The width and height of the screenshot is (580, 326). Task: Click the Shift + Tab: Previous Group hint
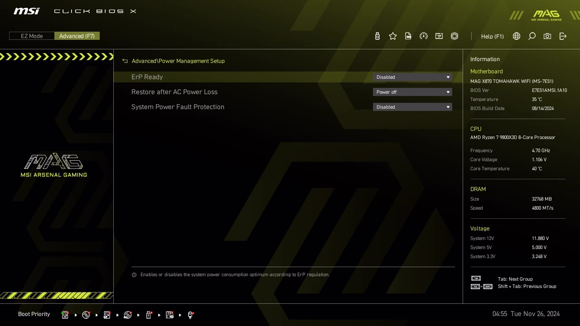(527, 286)
